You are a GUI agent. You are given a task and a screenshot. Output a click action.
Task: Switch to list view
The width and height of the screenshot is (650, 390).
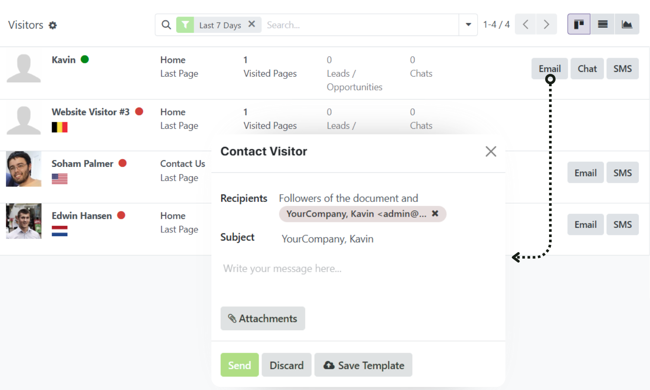(x=603, y=24)
